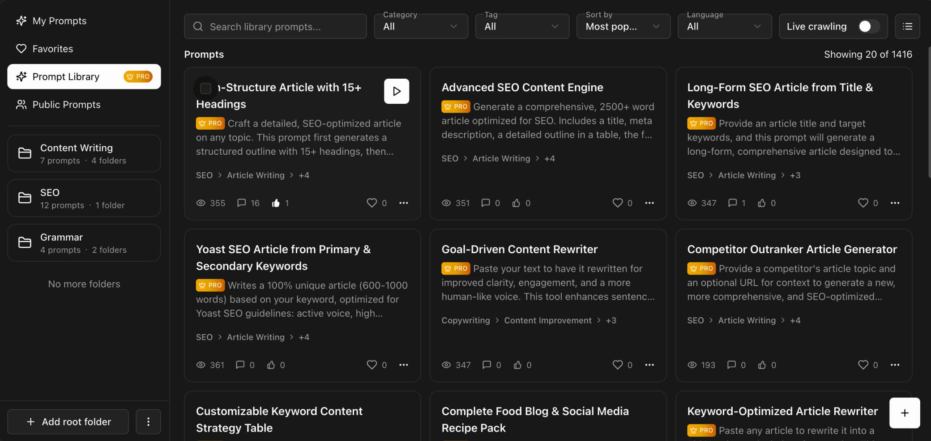Open Goal-Driven Content Rewriter title

520,250
